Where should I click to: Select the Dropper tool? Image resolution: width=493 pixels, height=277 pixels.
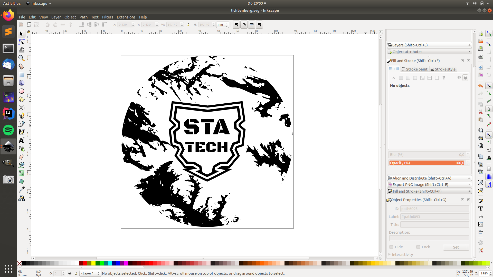[x=21, y=189]
